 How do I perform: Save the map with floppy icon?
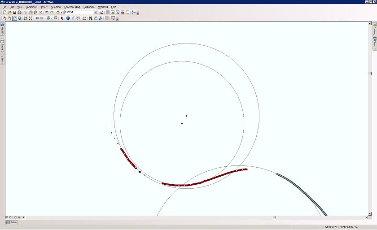14,12
